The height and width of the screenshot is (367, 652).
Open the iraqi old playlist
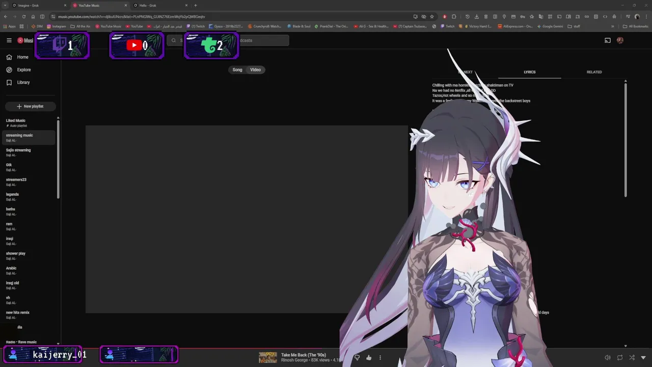[x=29, y=285]
